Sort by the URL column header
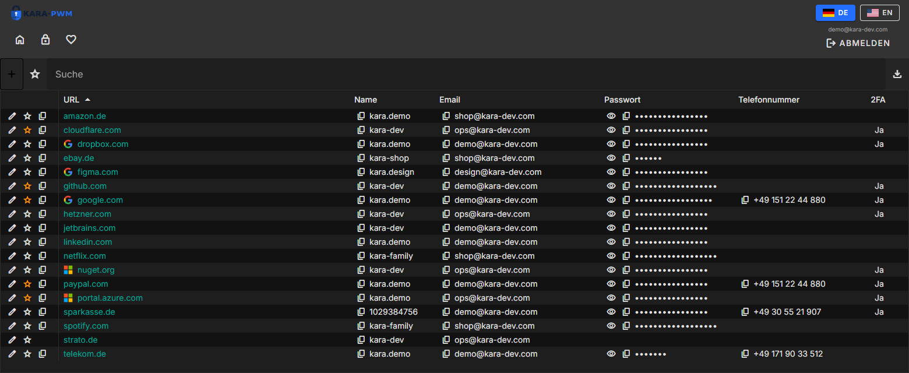 click(x=71, y=100)
